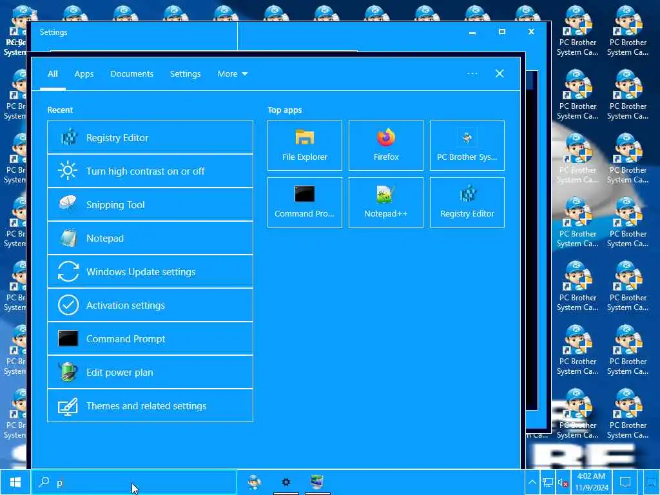Click PC Brother taskbar icon

(254, 482)
